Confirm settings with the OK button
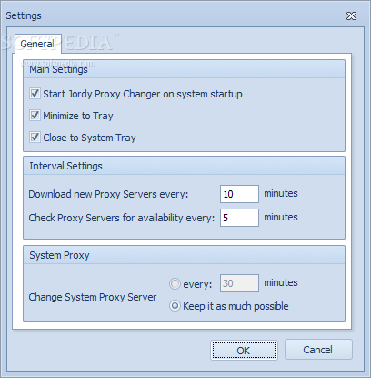The image size is (371, 378). click(244, 351)
